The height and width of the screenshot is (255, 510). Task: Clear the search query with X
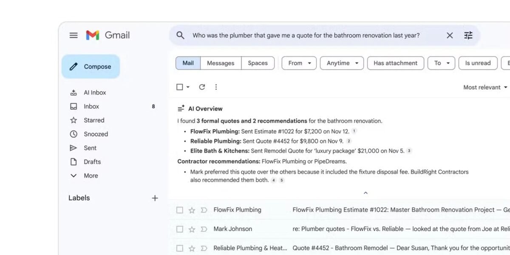click(450, 35)
